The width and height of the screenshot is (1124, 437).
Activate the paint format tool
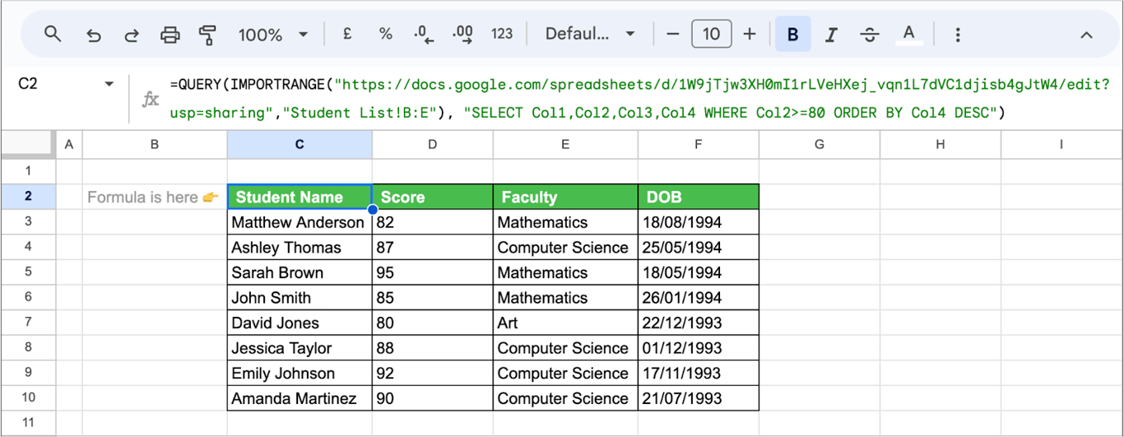(207, 35)
